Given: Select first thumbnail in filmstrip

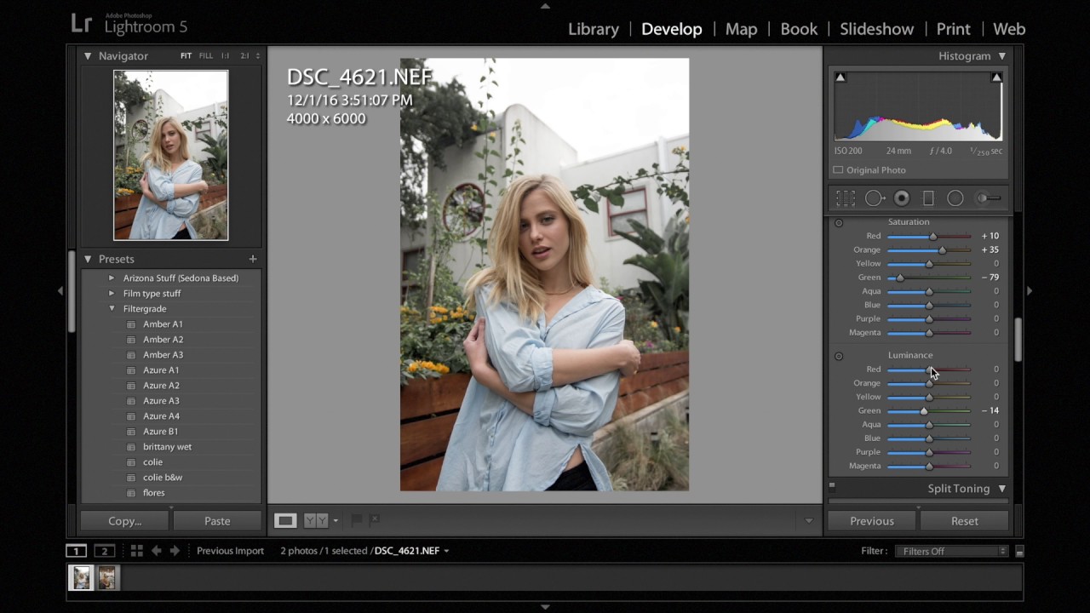Looking at the screenshot, I should 81,578.
